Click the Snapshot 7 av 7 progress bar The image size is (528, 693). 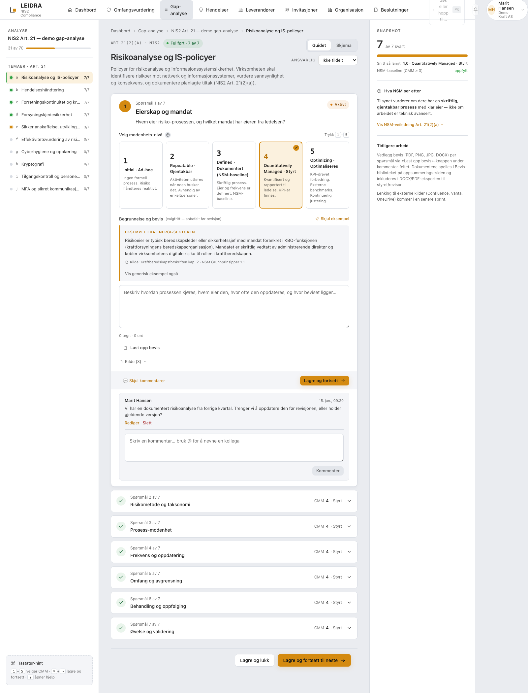422,56
